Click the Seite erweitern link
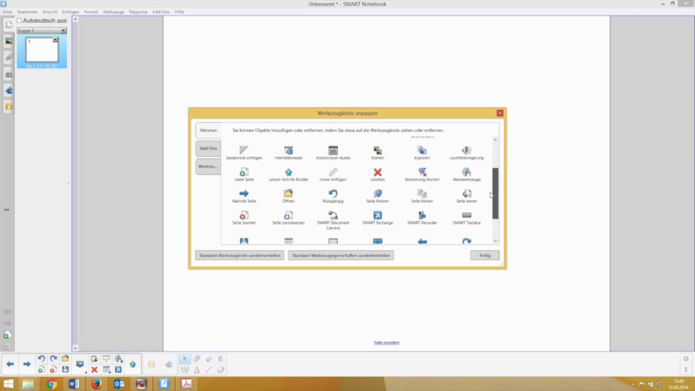Screen dimensions: 695x391 point(387,343)
